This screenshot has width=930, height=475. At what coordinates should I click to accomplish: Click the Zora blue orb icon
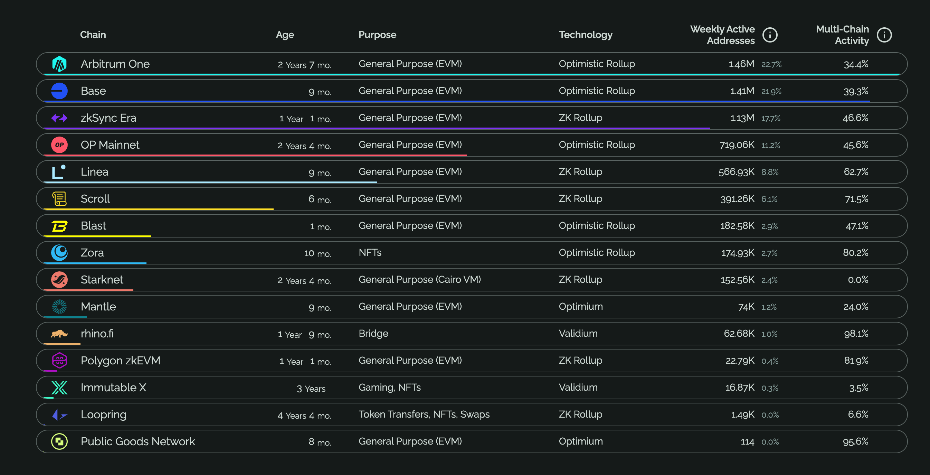coord(59,252)
